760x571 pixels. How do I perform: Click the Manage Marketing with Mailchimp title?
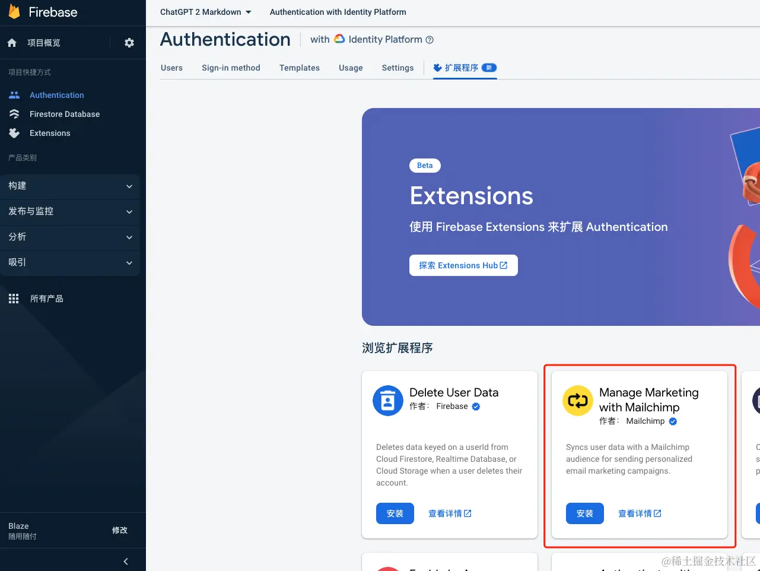[x=648, y=400]
